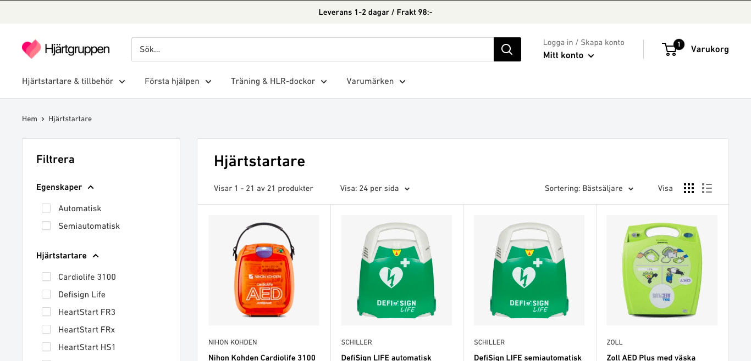
Task: Click the Visar 1 - 21 av 21 produkter text
Action: pyautogui.click(x=263, y=188)
